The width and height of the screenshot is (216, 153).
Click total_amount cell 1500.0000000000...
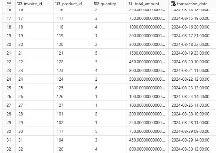tap(147, 53)
